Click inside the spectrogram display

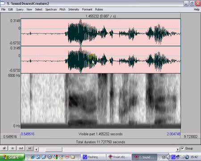pos(100,101)
